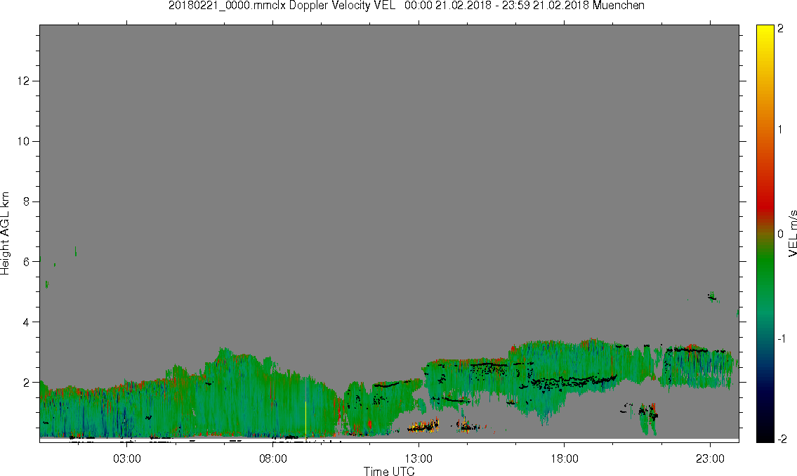Click the 'Height AGL km' axis title
The image size is (797, 476).
[5, 234]
